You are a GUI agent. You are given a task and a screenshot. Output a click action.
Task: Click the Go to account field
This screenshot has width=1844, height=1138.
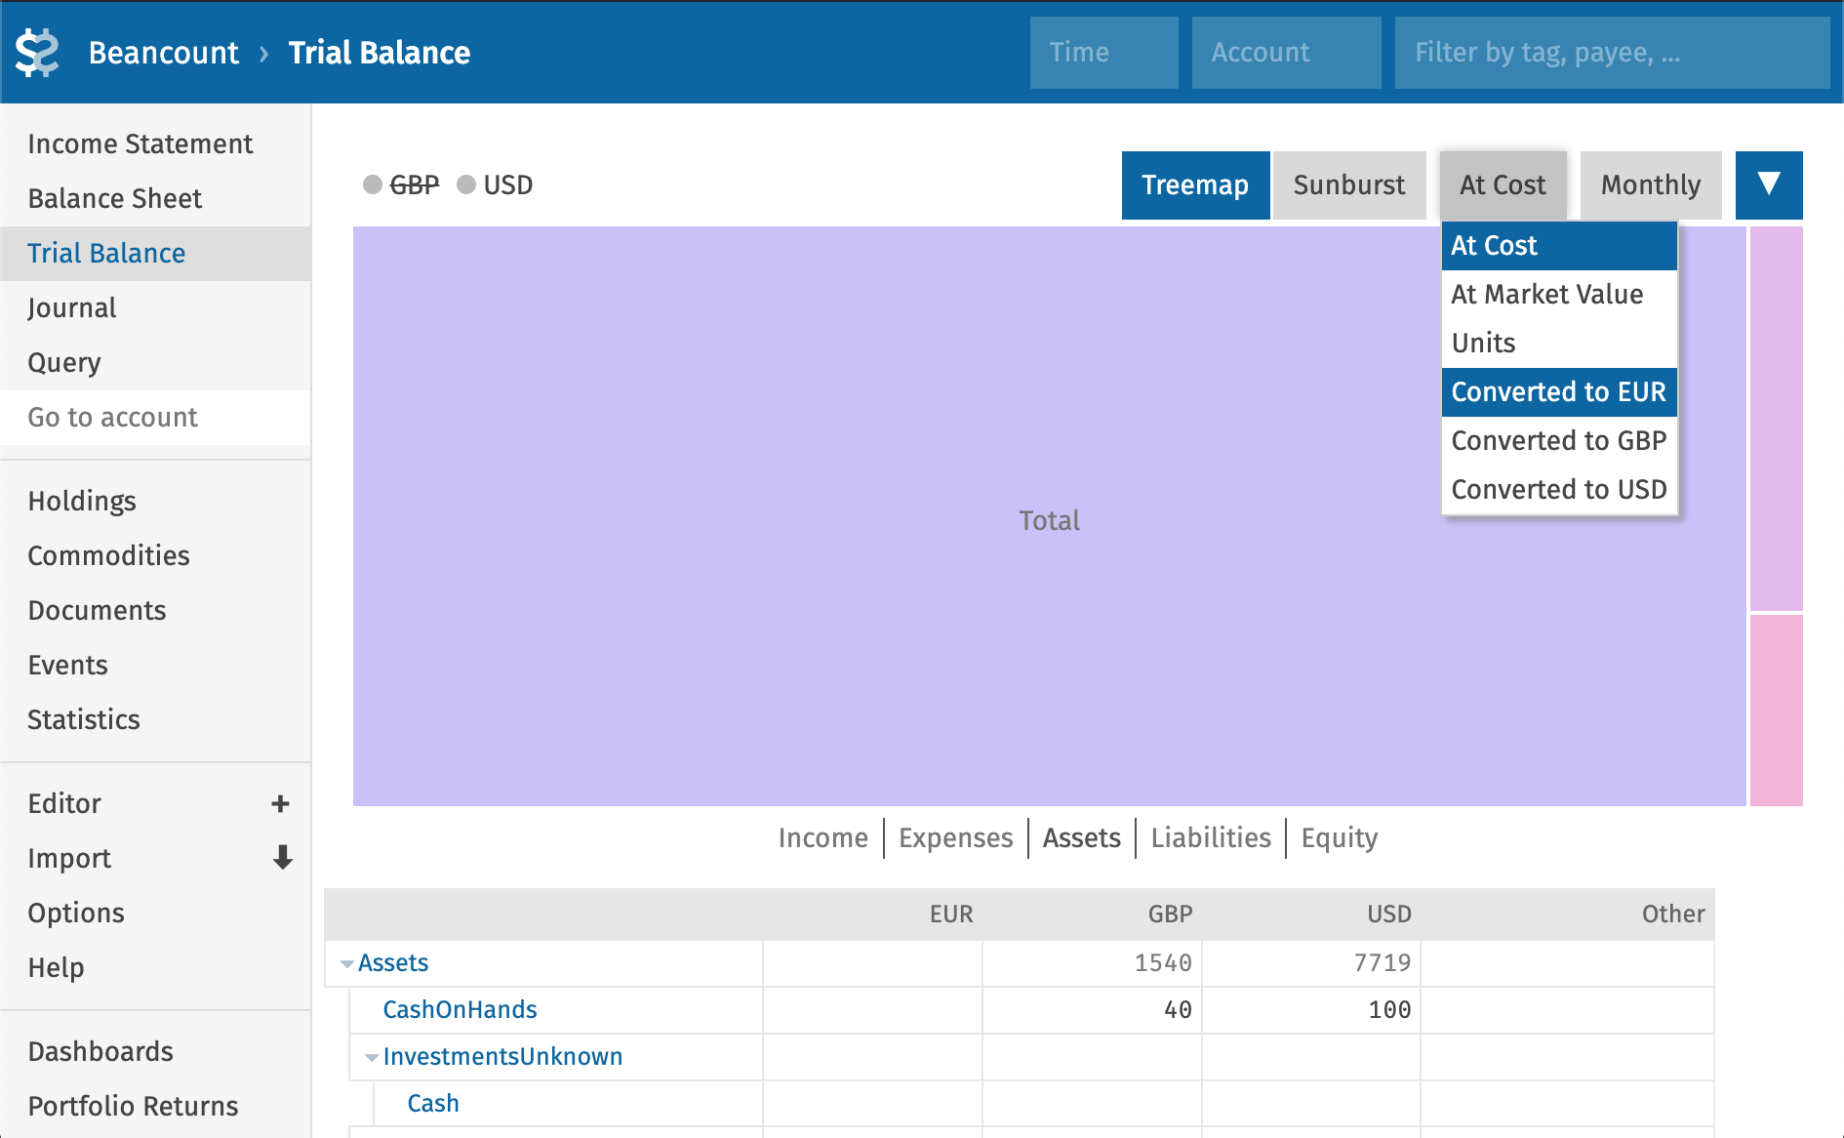tap(155, 418)
